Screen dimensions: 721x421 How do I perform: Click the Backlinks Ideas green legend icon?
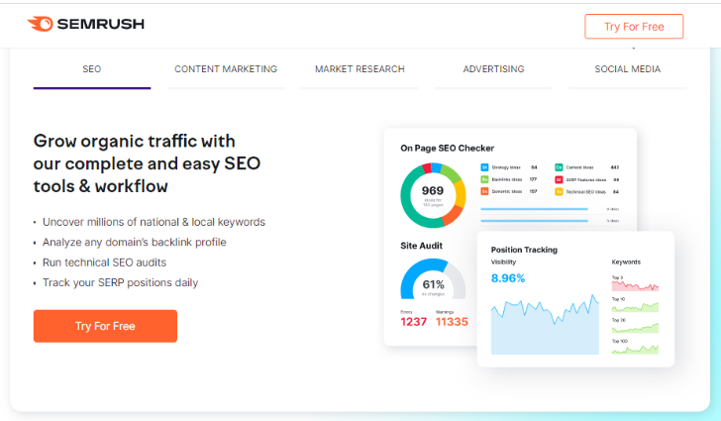(484, 179)
